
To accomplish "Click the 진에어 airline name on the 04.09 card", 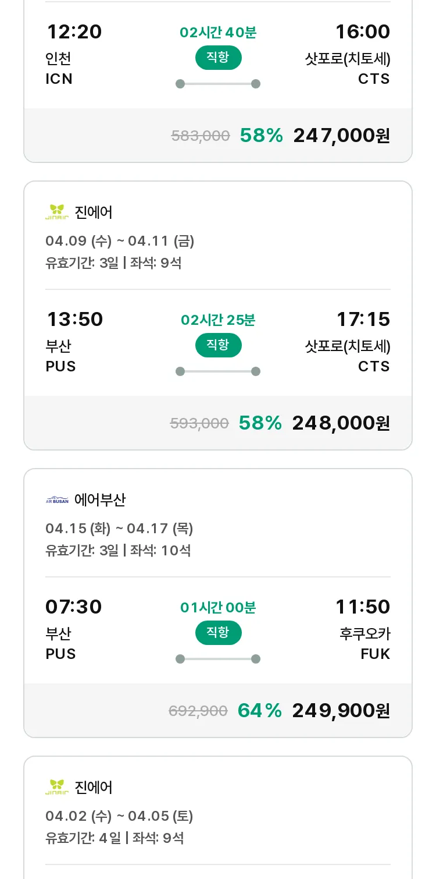I will (94, 212).
